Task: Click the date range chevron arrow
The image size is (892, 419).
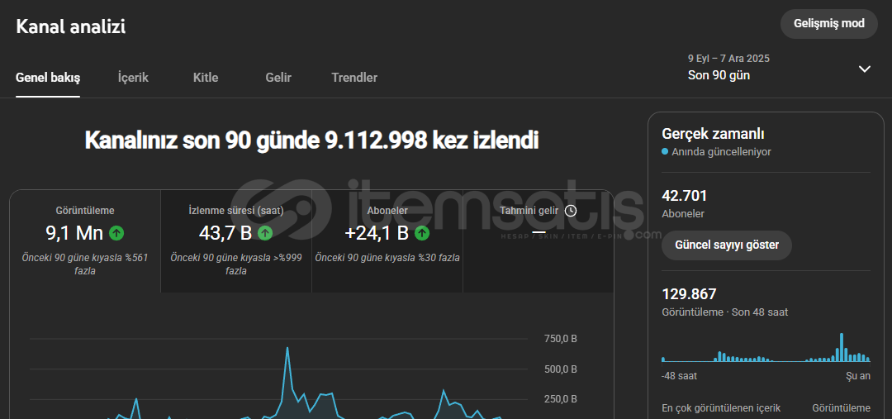Action: pyautogui.click(x=864, y=69)
